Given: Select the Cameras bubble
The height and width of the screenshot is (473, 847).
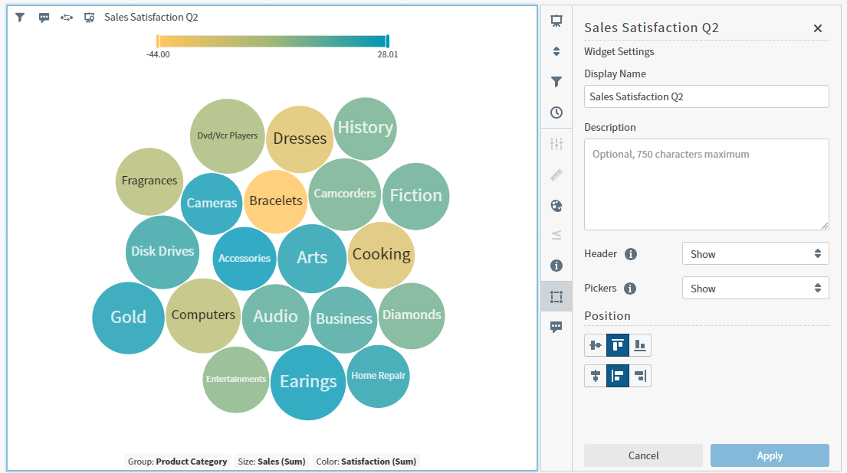Looking at the screenshot, I should tap(212, 204).
